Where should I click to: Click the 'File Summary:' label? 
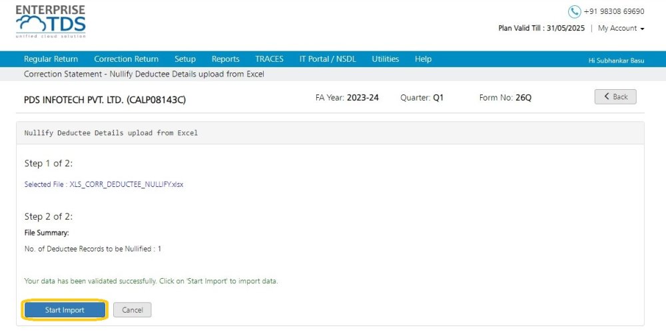tap(47, 233)
